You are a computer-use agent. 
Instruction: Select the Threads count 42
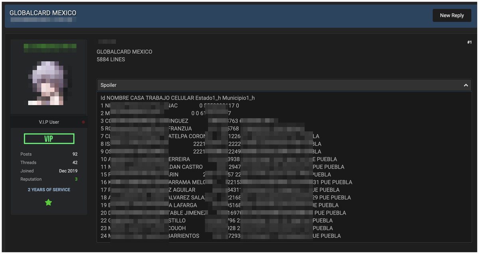pyautogui.click(x=75, y=162)
